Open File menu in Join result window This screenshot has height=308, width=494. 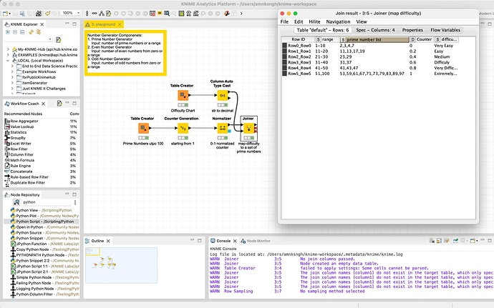[284, 21]
